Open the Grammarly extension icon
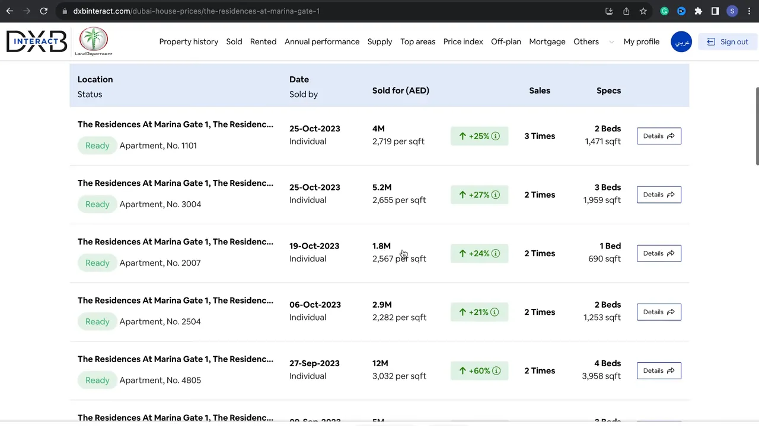759x426 pixels. (x=665, y=11)
